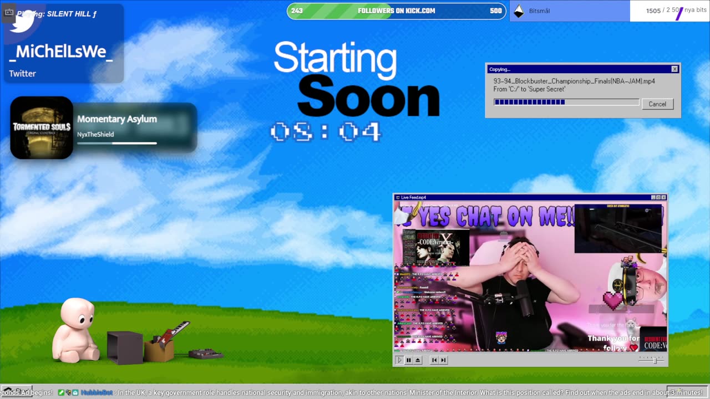
Task: Skip to previous track in the Live Feed player
Action: [434, 360]
